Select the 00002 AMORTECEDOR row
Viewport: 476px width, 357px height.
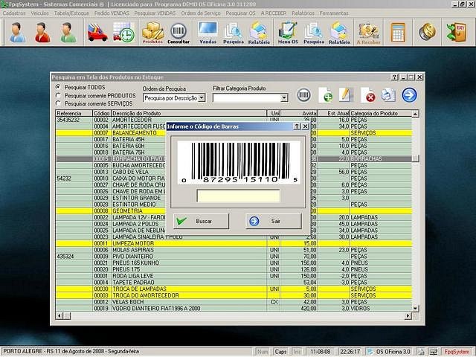point(234,120)
